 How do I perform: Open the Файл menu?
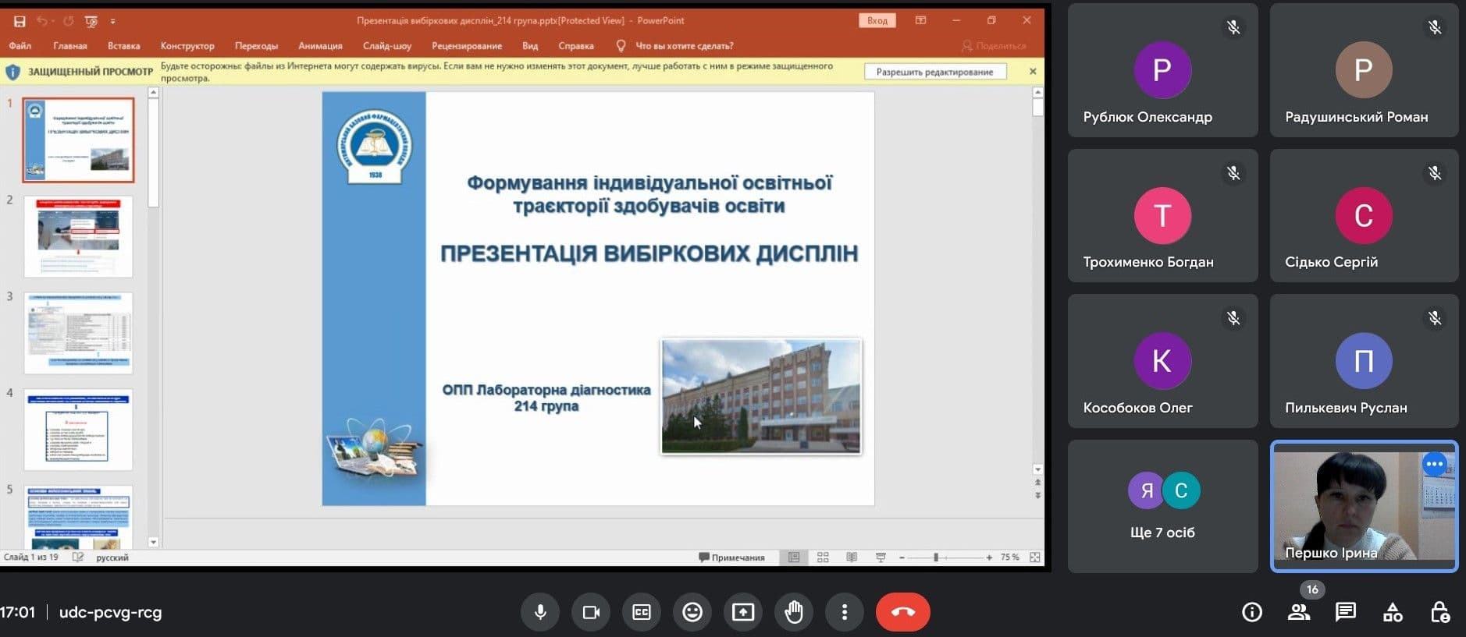click(x=20, y=46)
